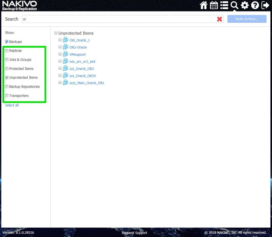
Task: Enable the Protected Items filter checkbox
Action: click(7, 69)
